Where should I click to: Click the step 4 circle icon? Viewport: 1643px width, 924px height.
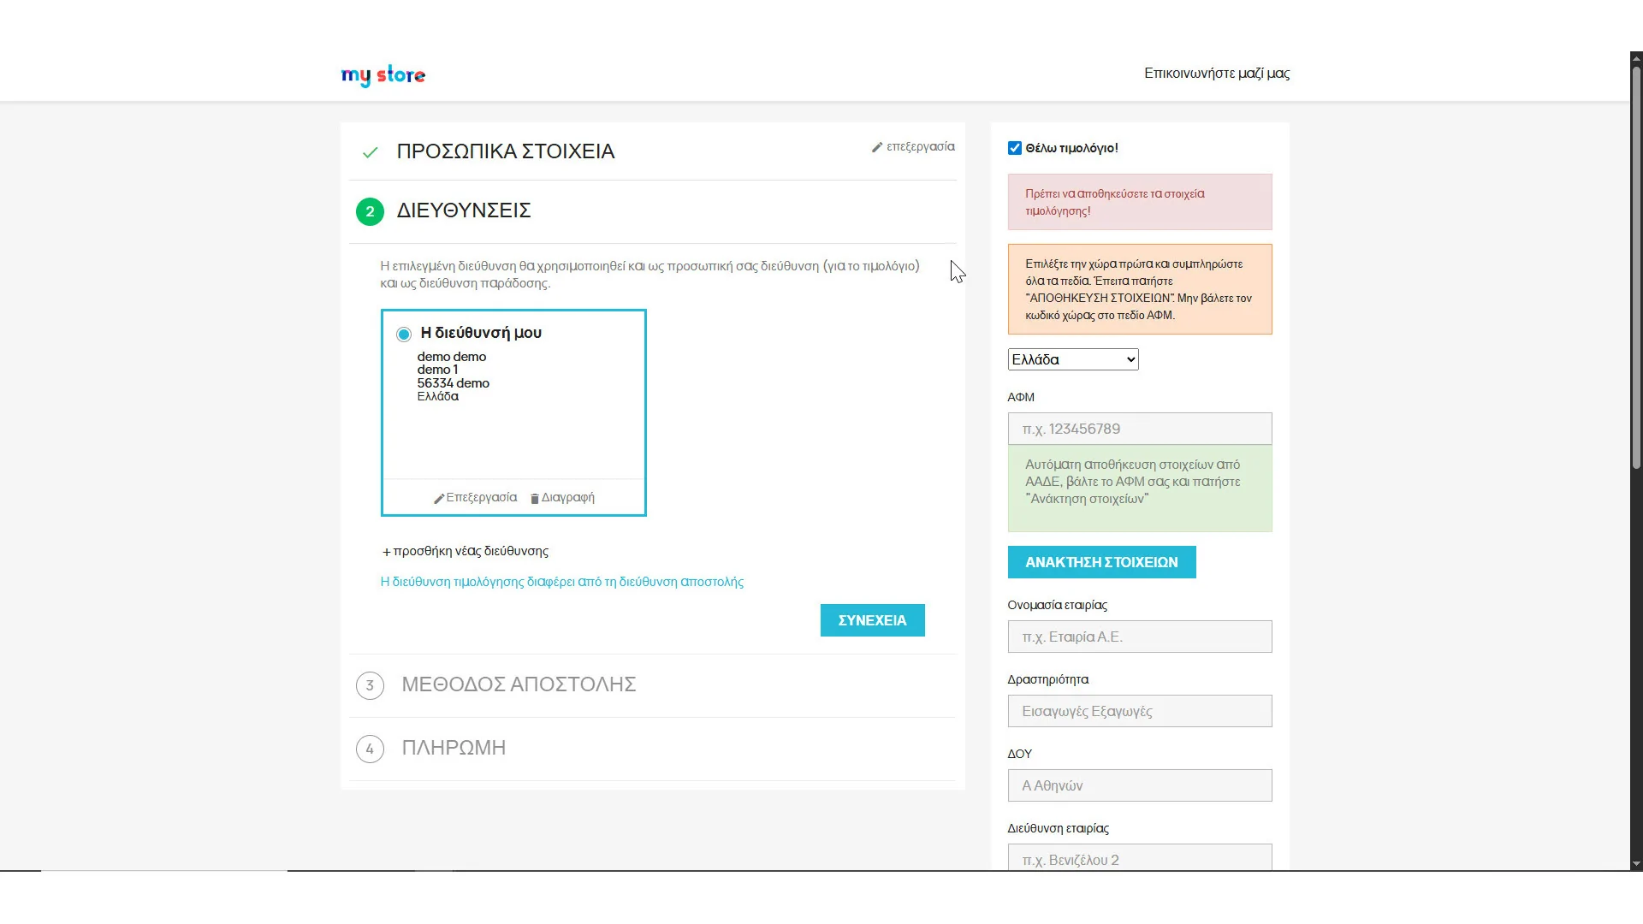[x=370, y=749]
